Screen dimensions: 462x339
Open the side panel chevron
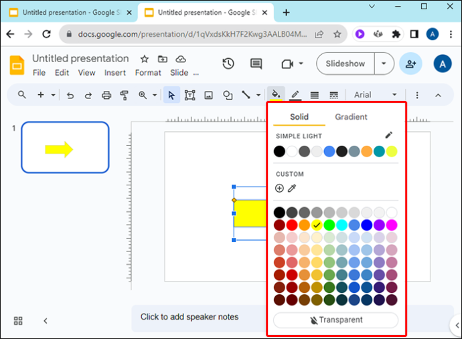(457, 325)
